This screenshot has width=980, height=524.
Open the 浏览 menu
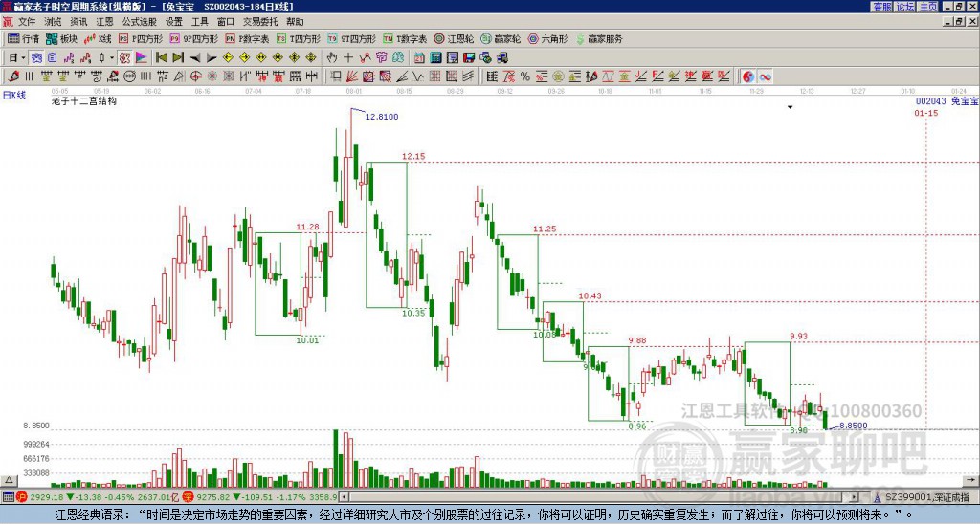53,22
